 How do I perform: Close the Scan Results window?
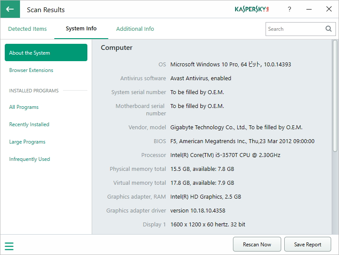pos(329,9)
